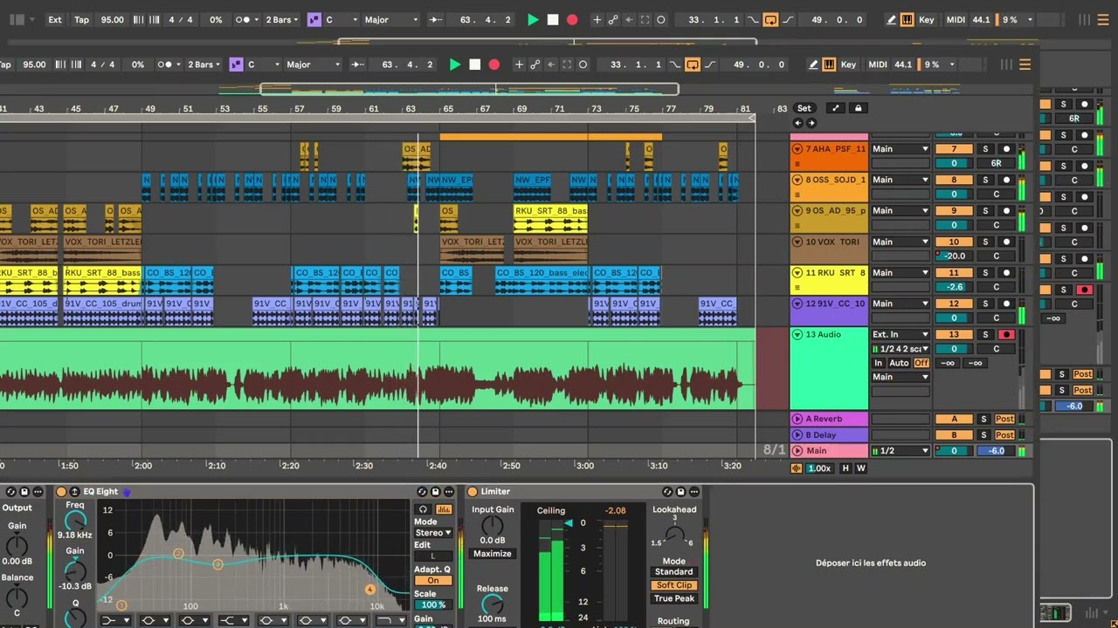The width and height of the screenshot is (1118, 628).
Task: Set 13 Audio monitoring to Auto
Action: [899, 363]
